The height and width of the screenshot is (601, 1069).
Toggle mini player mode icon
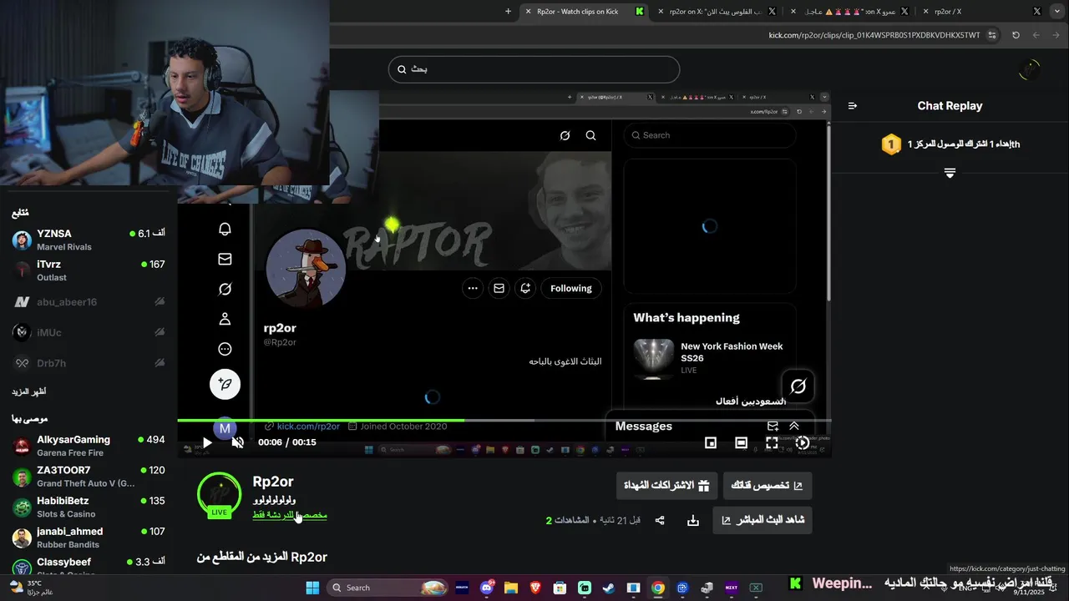point(711,442)
